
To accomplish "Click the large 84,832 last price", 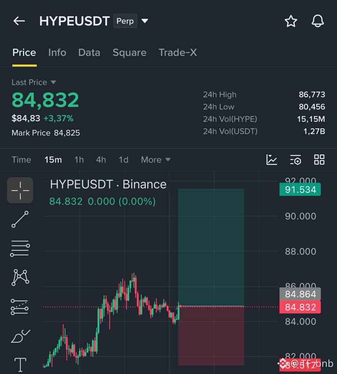I will pos(45,100).
